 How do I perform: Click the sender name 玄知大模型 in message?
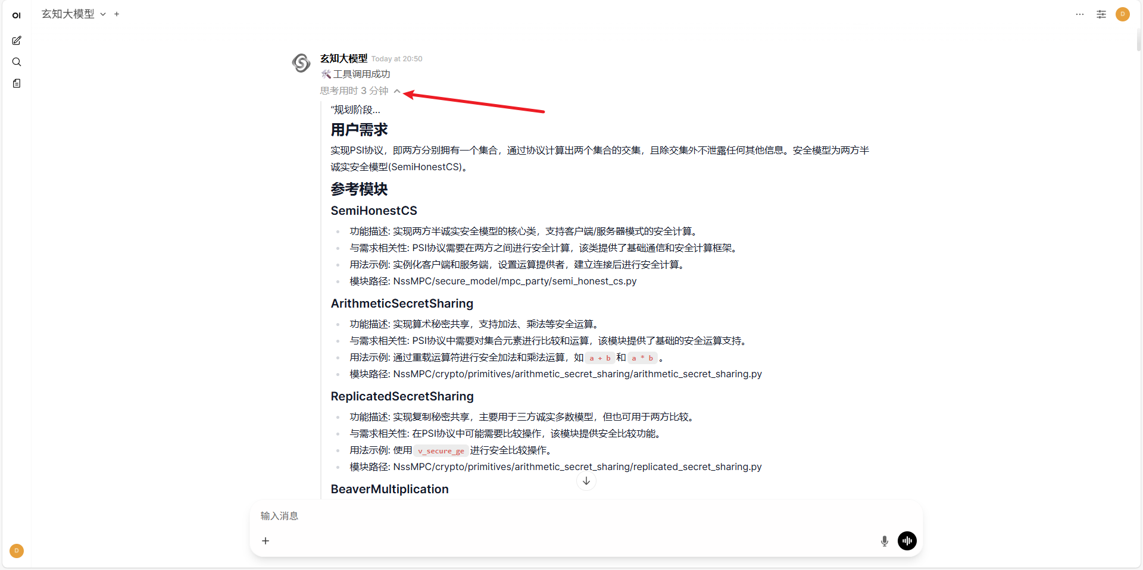click(x=343, y=58)
